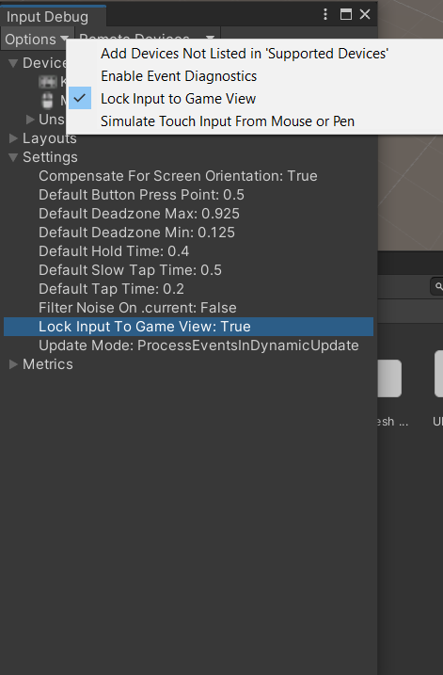The image size is (443, 675).
Task: Select Default Button Press Point: 0.5
Action: click(188, 195)
